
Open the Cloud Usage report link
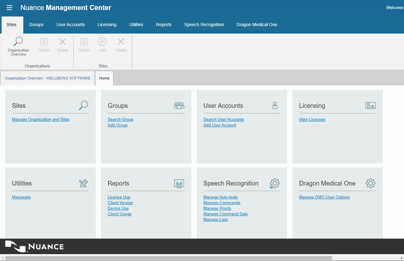point(120,214)
